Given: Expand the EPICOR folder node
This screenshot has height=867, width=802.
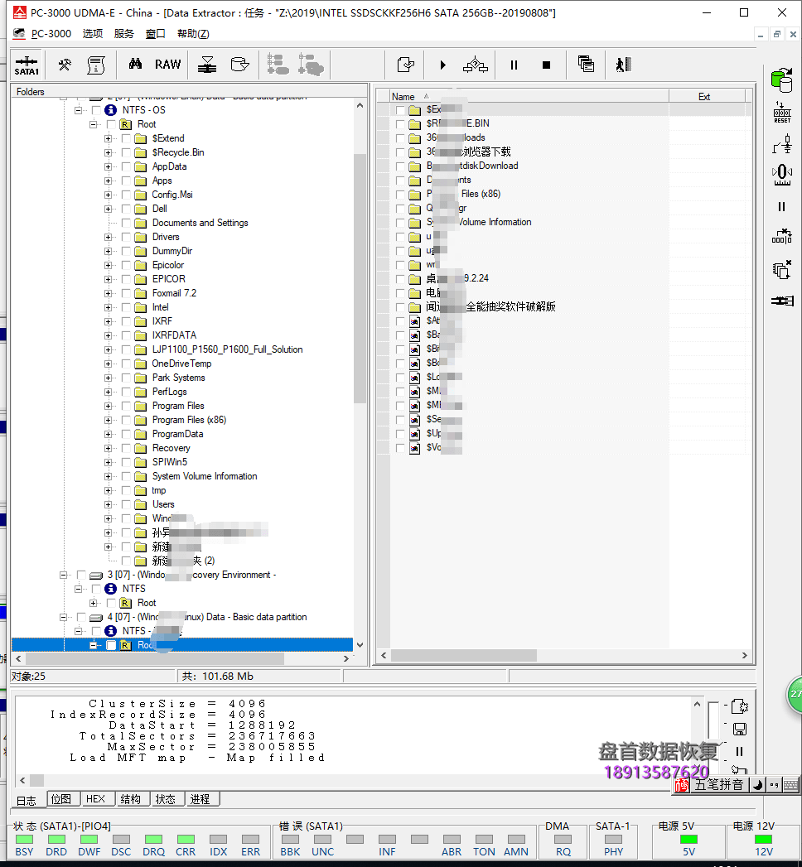Looking at the screenshot, I should (109, 279).
